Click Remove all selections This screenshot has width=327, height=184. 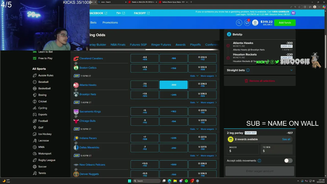260,81
